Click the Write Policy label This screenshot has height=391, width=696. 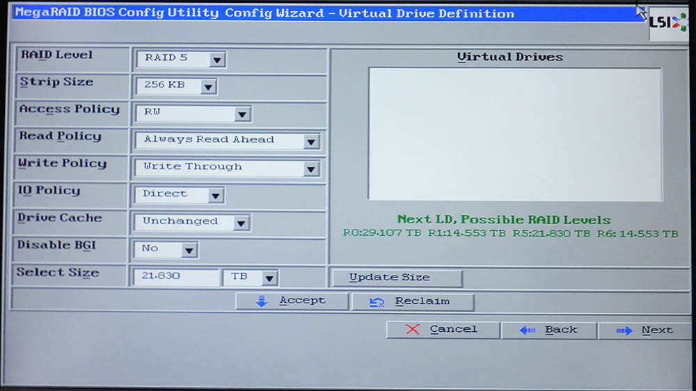[x=62, y=163]
